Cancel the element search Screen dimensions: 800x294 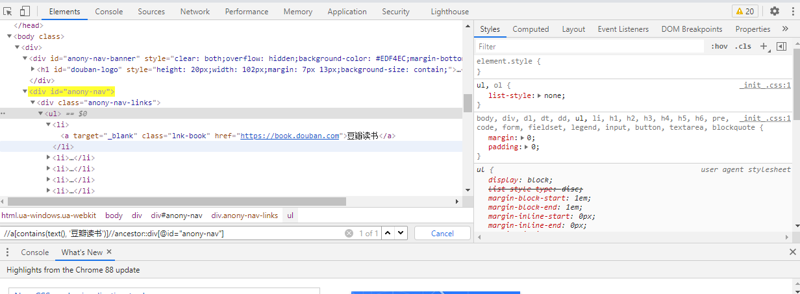point(442,233)
